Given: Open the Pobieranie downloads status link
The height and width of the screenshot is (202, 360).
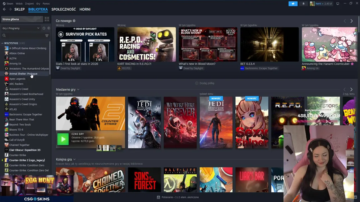Looking at the screenshot, I should pos(177,197).
